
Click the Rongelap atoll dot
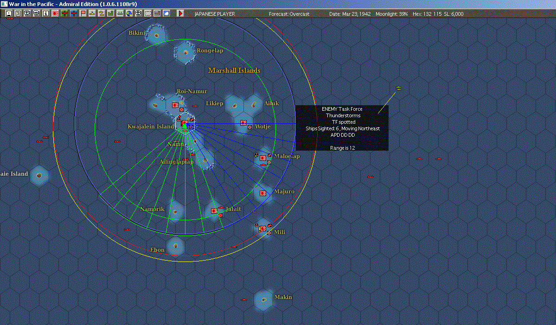[185, 52]
